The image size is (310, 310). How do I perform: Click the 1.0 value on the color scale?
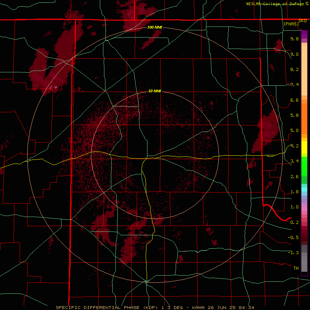point(294,207)
